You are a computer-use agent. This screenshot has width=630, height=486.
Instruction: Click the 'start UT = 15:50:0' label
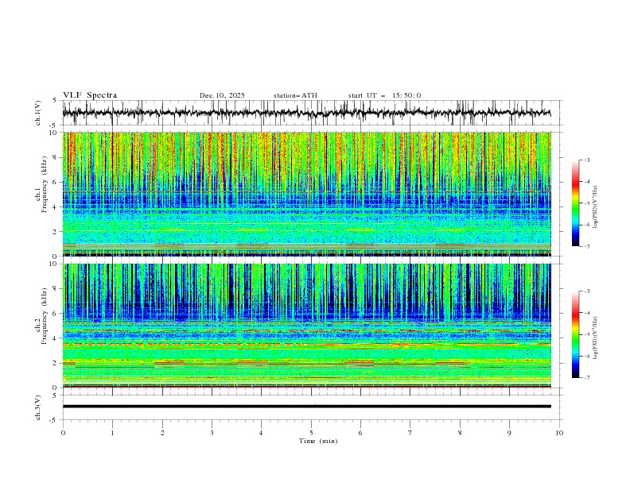[384, 95]
